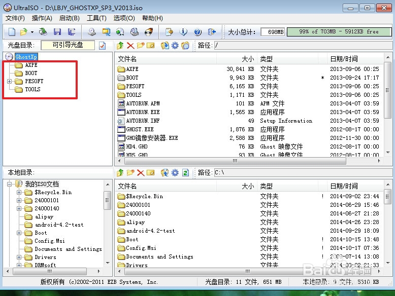
Task: Click the Burn CD/DVD Image flame icon
Action: 149,32
